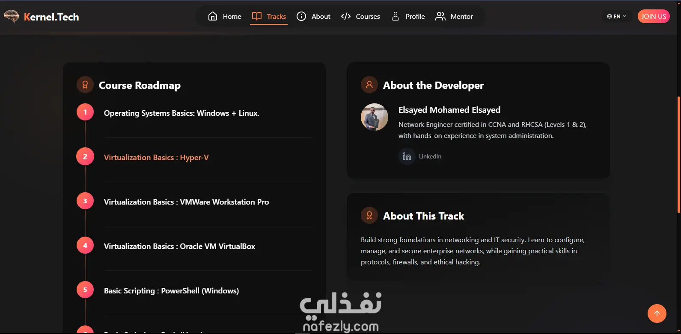Click the name Elsayed Mohamed Elsayed
Screen dimensions: 681x334
point(449,110)
